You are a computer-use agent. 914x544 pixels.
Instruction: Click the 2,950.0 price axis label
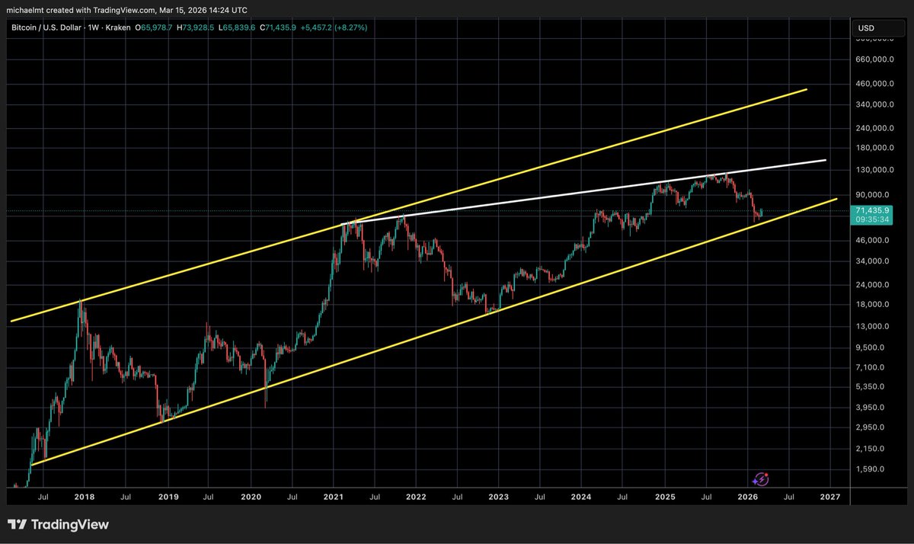click(x=871, y=427)
